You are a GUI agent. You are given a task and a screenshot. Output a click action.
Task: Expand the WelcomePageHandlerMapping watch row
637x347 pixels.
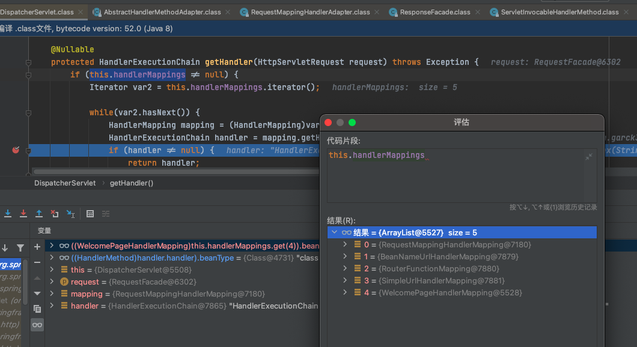(52, 246)
